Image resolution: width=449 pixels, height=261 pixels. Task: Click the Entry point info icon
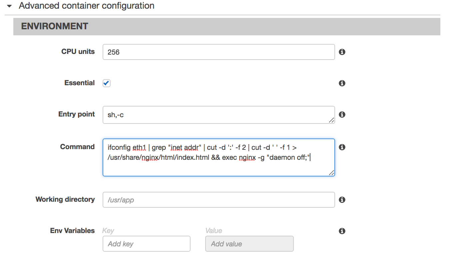point(342,115)
